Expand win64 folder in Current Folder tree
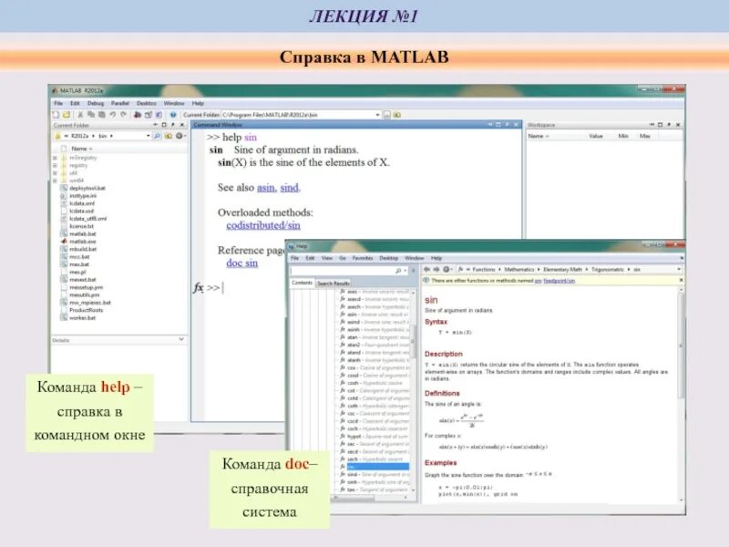 (x=55, y=180)
